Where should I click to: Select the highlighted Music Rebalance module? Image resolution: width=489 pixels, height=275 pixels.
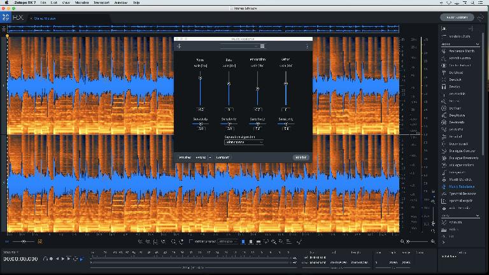[x=458, y=187]
